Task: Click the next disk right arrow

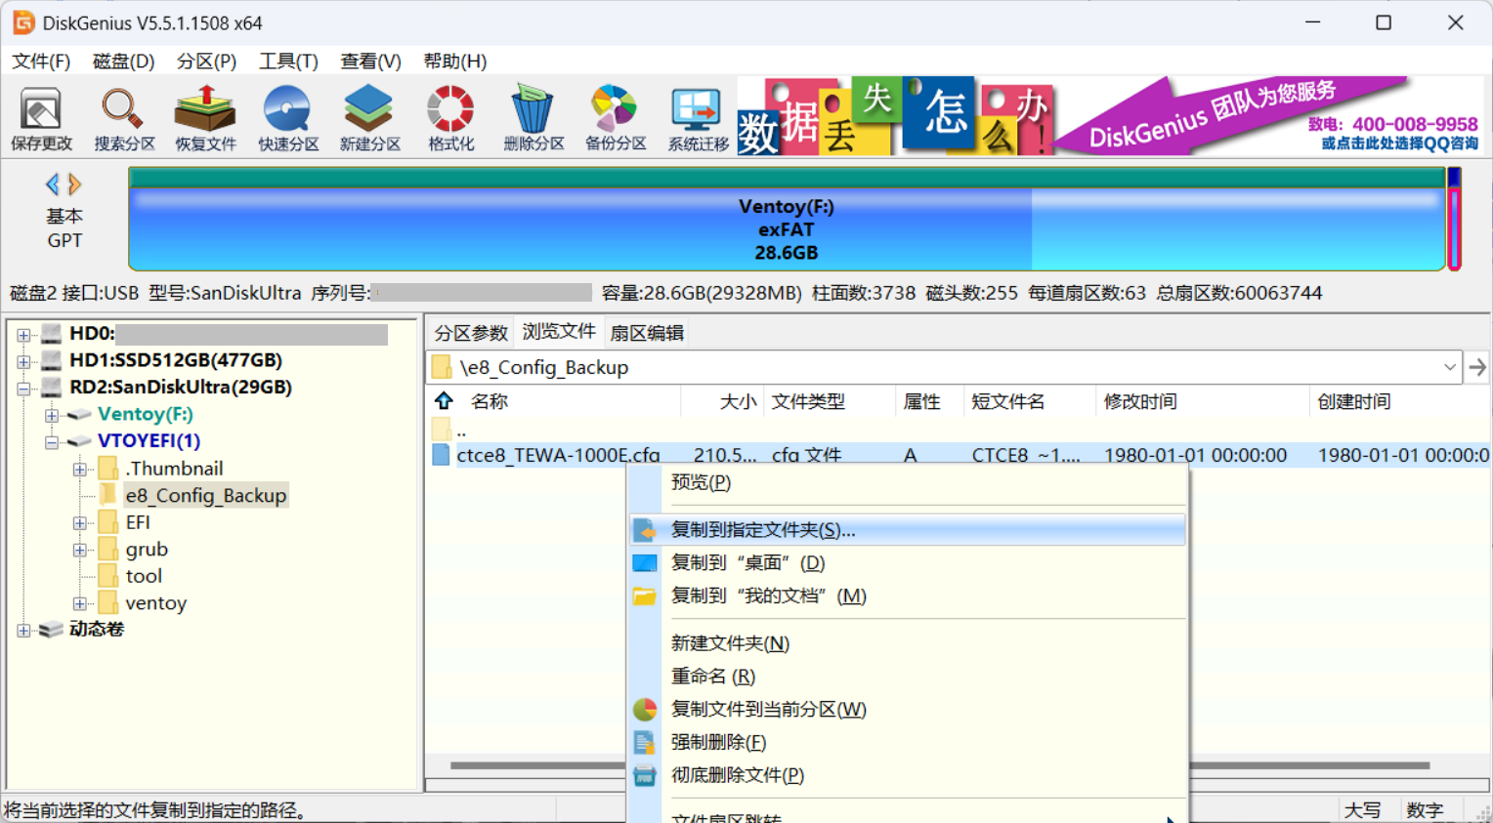Action: coord(75,185)
